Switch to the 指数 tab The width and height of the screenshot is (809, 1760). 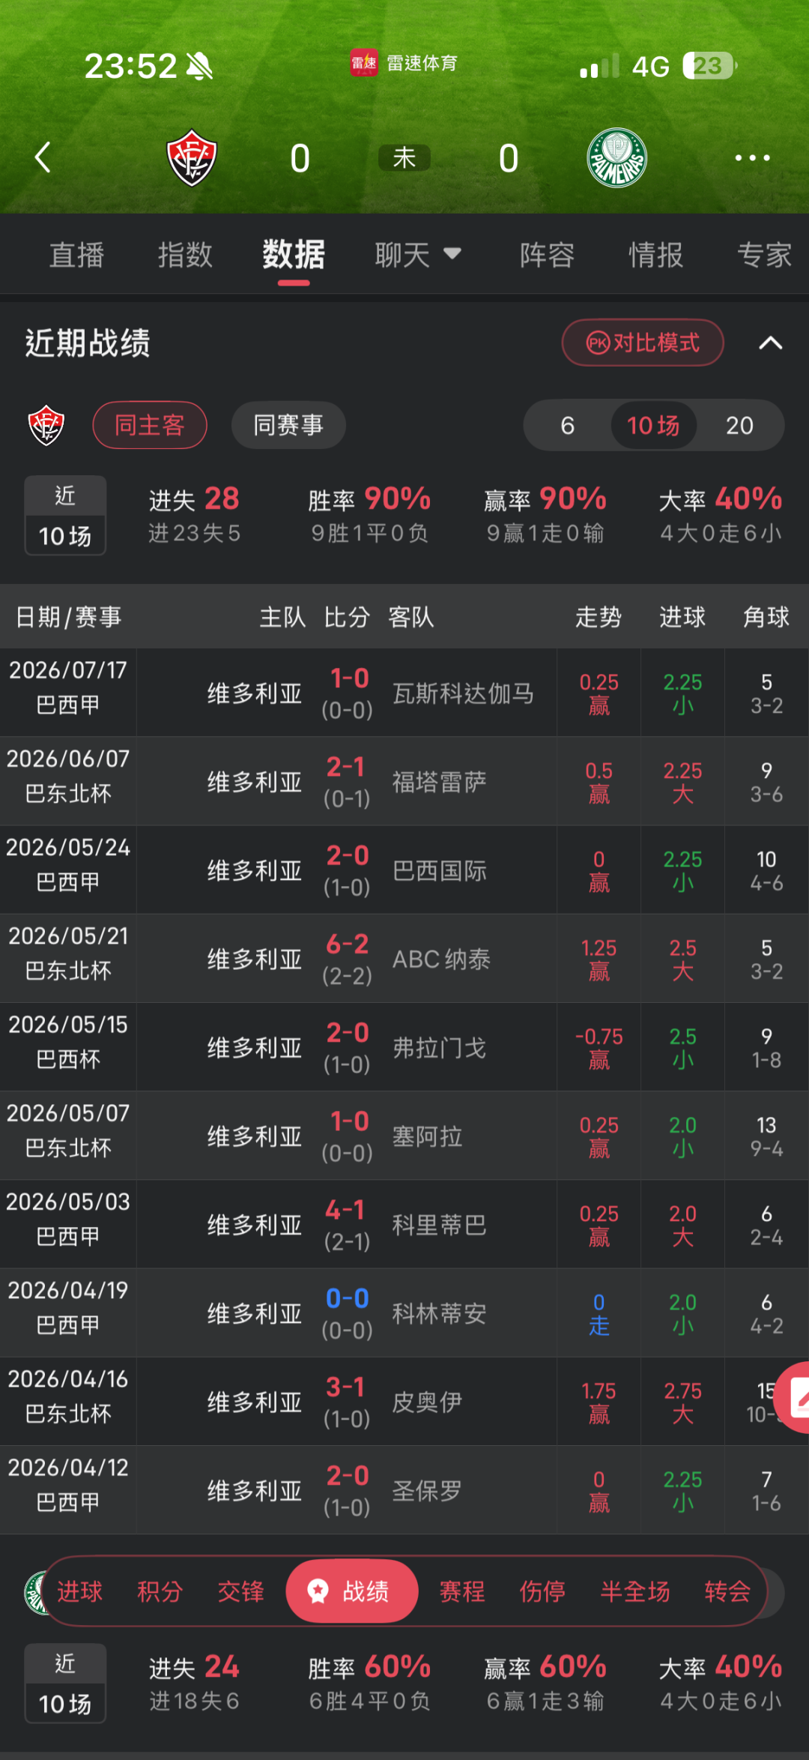pos(185,255)
